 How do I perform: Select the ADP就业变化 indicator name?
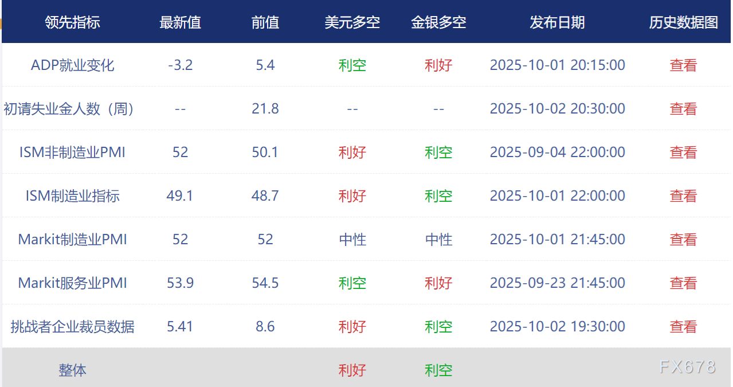[73, 65]
